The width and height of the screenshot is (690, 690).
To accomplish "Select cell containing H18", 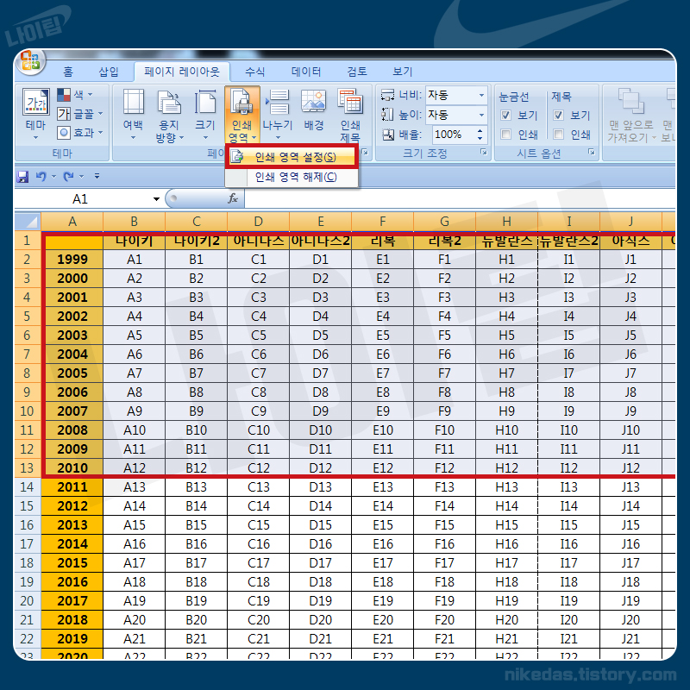I will click(x=506, y=581).
